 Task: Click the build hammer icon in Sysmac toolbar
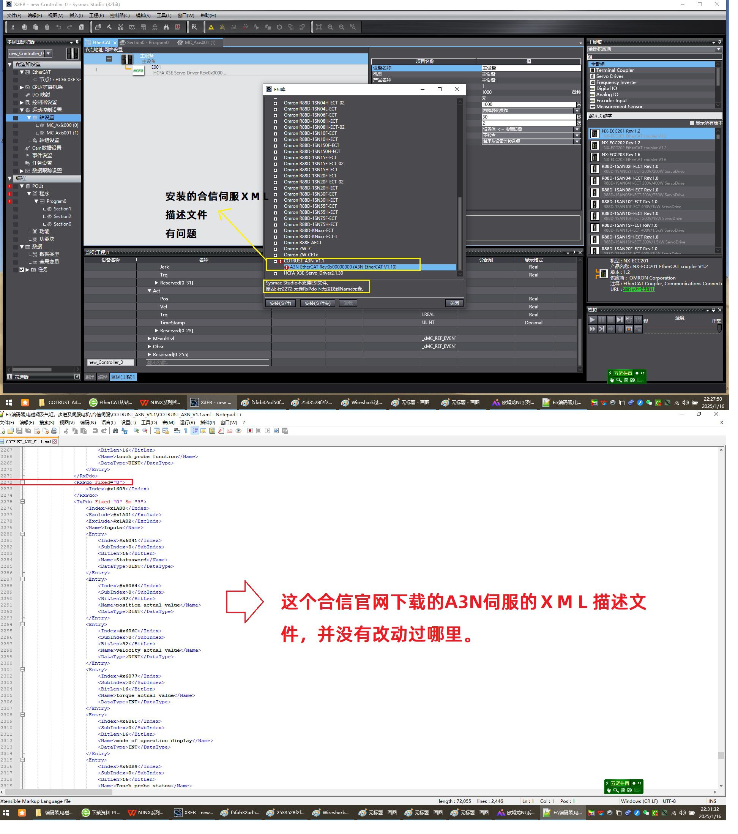click(109, 27)
